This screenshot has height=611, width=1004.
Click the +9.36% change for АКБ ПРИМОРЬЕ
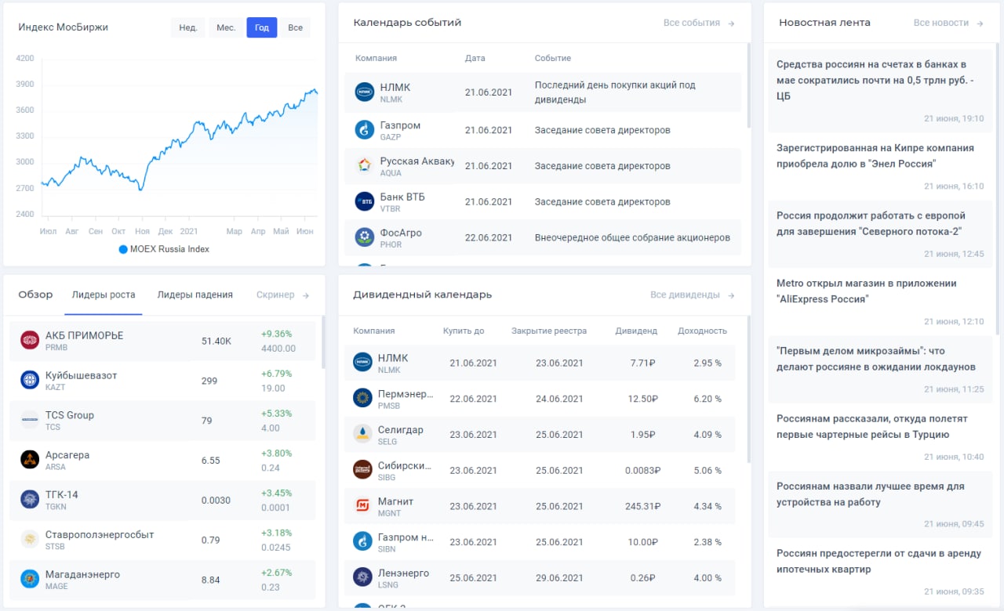276,334
